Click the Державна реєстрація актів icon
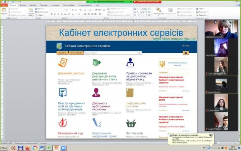Image resolution: width=241 pixels, height=151 pixels. pos(96,62)
